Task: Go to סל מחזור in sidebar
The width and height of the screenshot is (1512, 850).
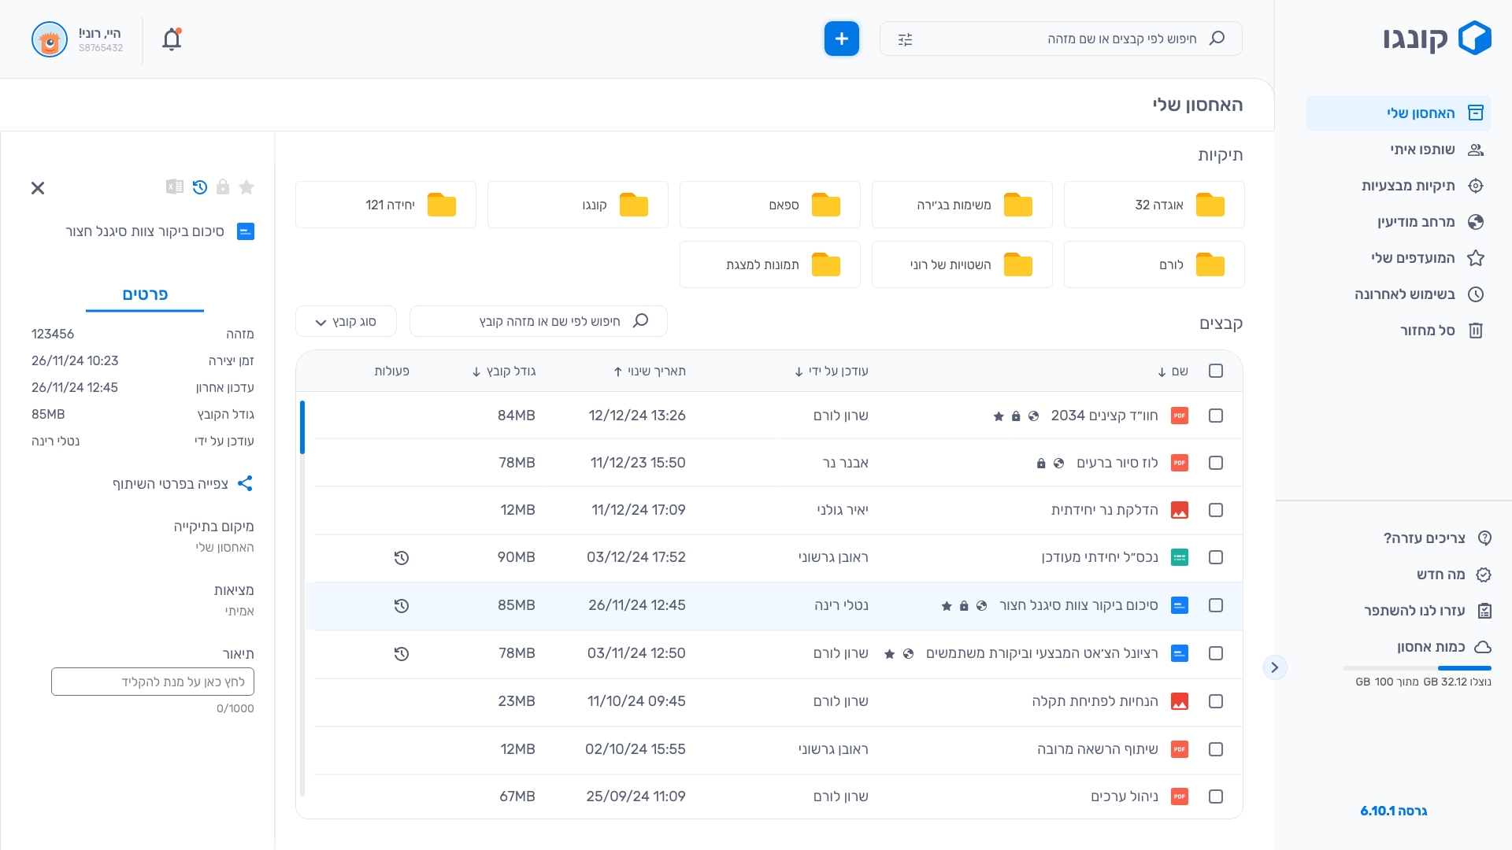Action: tap(1427, 331)
